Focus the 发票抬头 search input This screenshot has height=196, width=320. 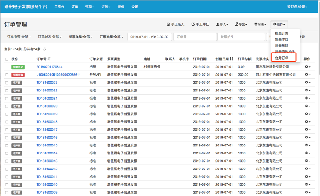(x=241, y=37)
